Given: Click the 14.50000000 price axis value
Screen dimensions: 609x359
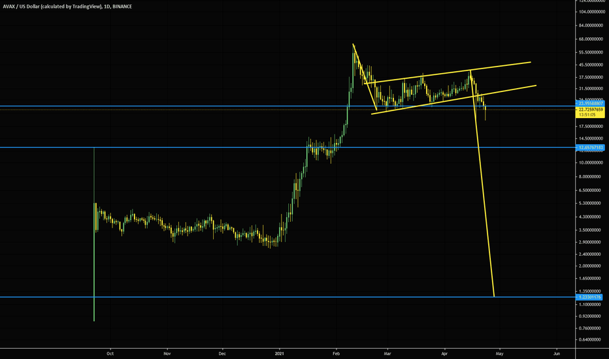Looking at the screenshot, I should point(591,138).
